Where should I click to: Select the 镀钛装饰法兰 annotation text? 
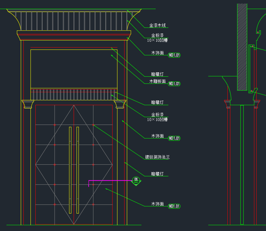[157, 157]
